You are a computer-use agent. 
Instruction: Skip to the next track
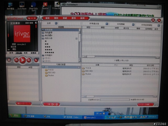pos(29,60)
